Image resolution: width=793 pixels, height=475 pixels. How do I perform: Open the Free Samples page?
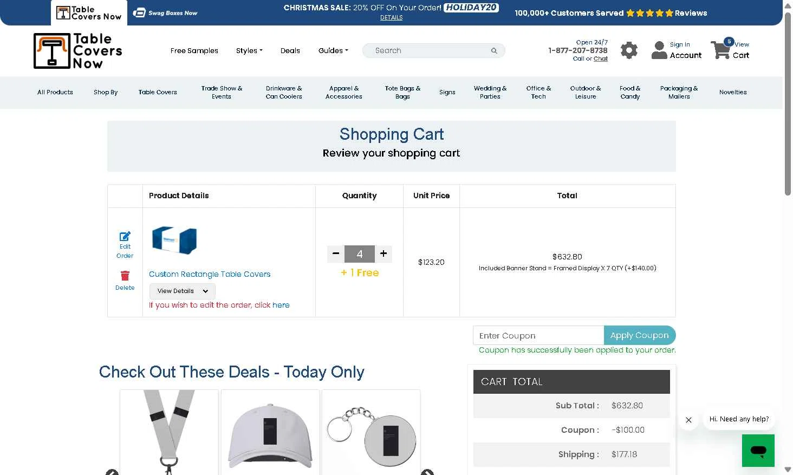tap(194, 51)
